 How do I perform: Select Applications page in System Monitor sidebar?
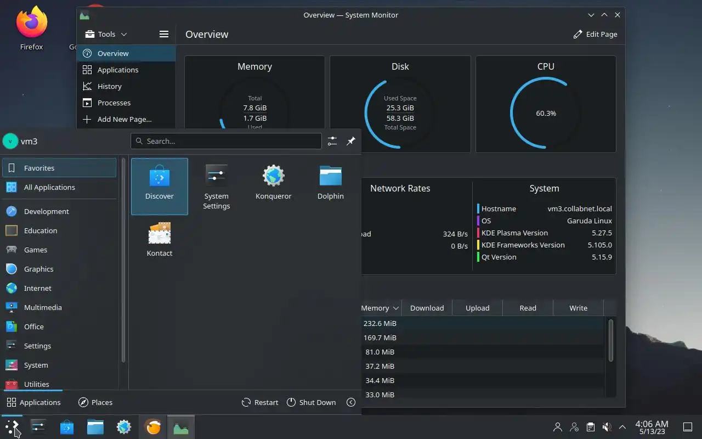pos(126,70)
